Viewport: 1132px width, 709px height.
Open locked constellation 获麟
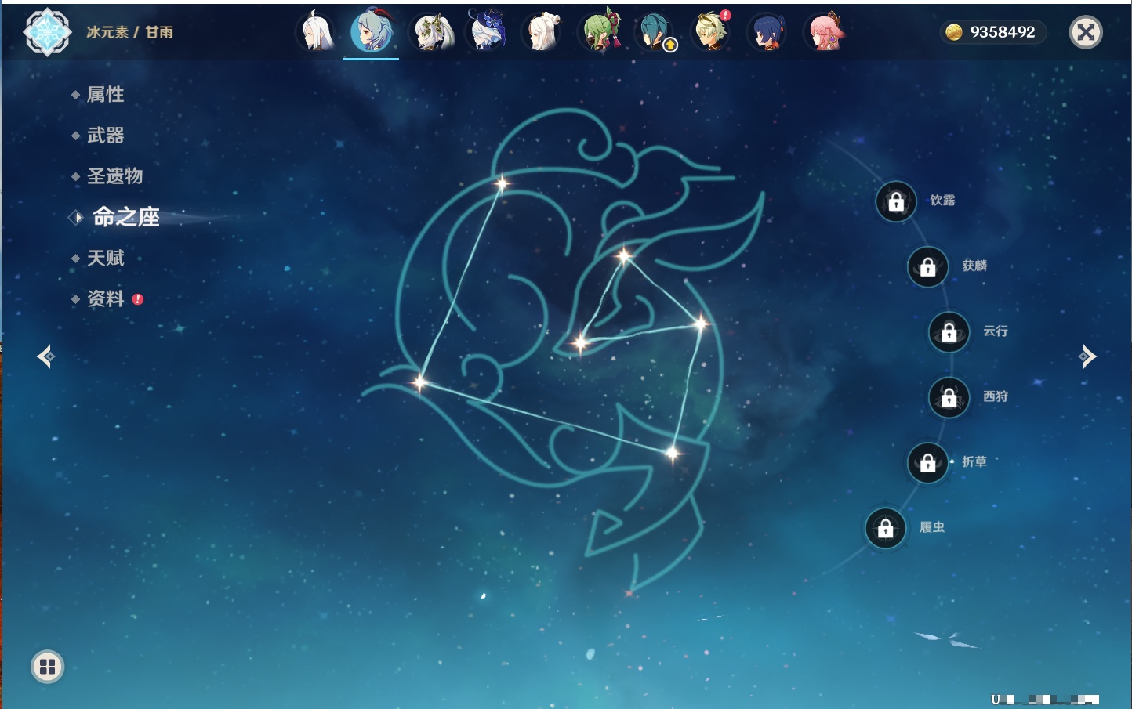pyautogui.click(x=928, y=267)
